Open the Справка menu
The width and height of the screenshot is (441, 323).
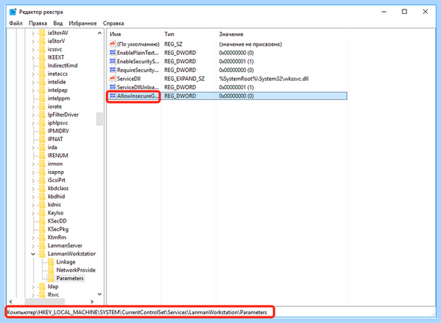pyautogui.click(x=113, y=23)
